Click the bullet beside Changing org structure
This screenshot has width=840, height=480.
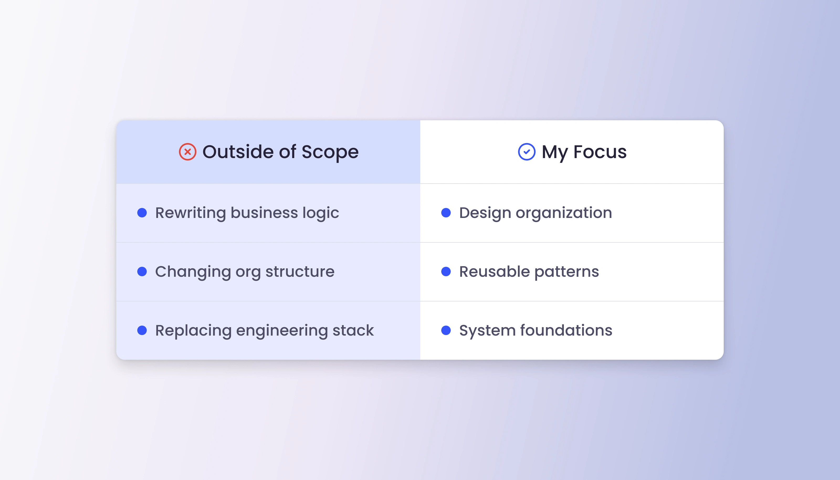click(x=142, y=272)
